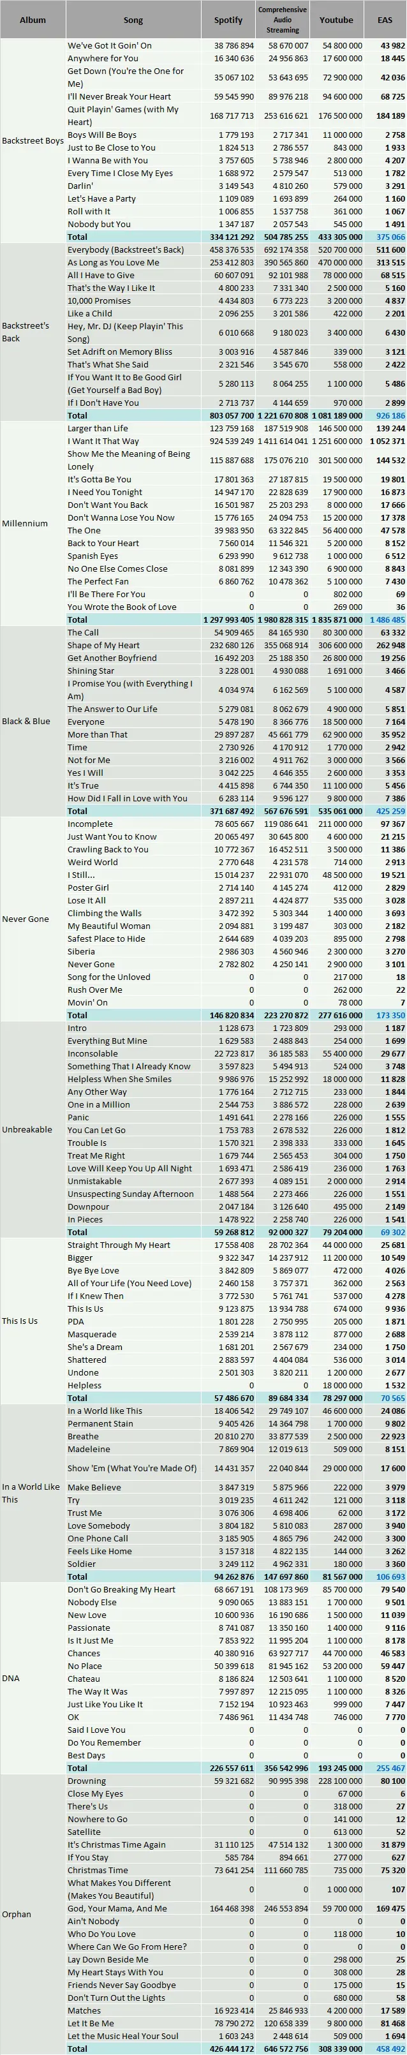Select the Never Gone album cell
Screen dimensions: 407x2055
pos(33,919)
